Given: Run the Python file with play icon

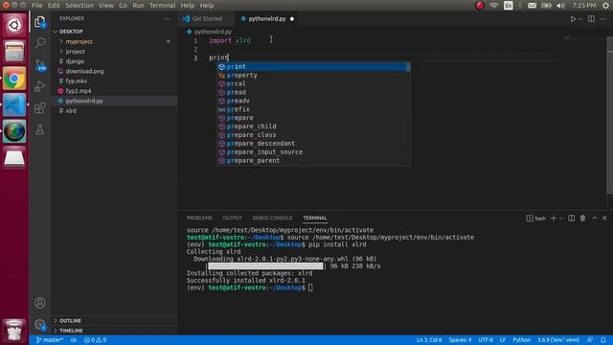Looking at the screenshot, I should (x=573, y=19).
